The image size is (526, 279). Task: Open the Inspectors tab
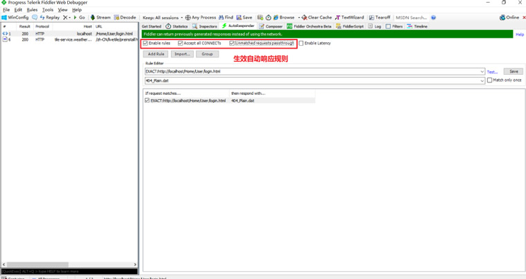(x=205, y=26)
